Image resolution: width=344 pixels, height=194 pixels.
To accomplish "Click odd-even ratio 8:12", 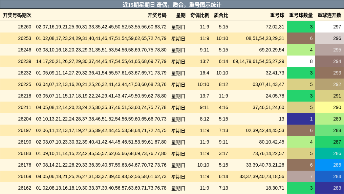I will tap(205, 119).
